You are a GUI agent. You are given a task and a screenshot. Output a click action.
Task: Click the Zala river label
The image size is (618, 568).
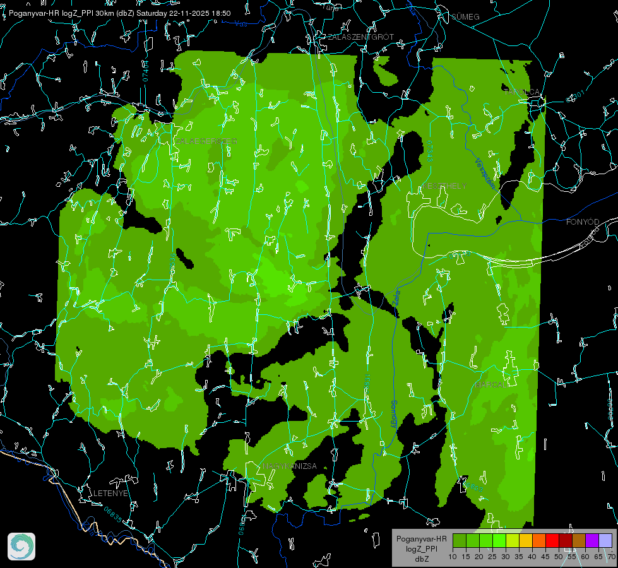(396, 298)
